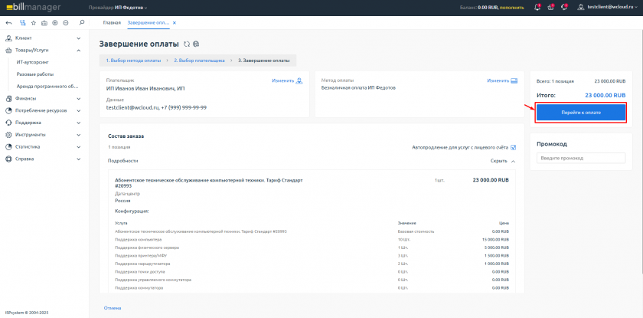Click the Отмена link at bottom

click(x=113, y=308)
